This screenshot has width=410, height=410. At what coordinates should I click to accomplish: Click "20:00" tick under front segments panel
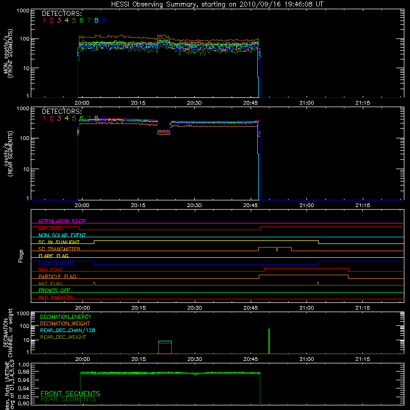pos(82,103)
